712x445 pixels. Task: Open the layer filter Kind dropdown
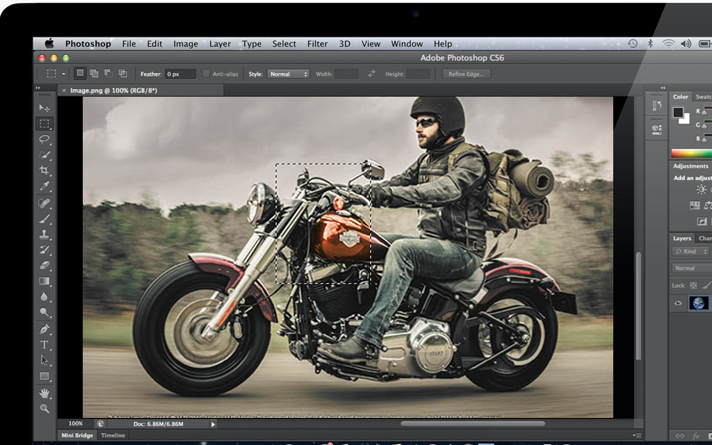coord(691,252)
